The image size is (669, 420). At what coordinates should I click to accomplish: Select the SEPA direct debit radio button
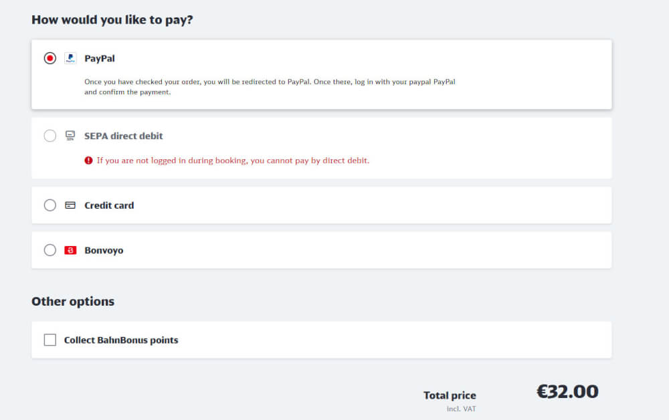click(x=50, y=136)
